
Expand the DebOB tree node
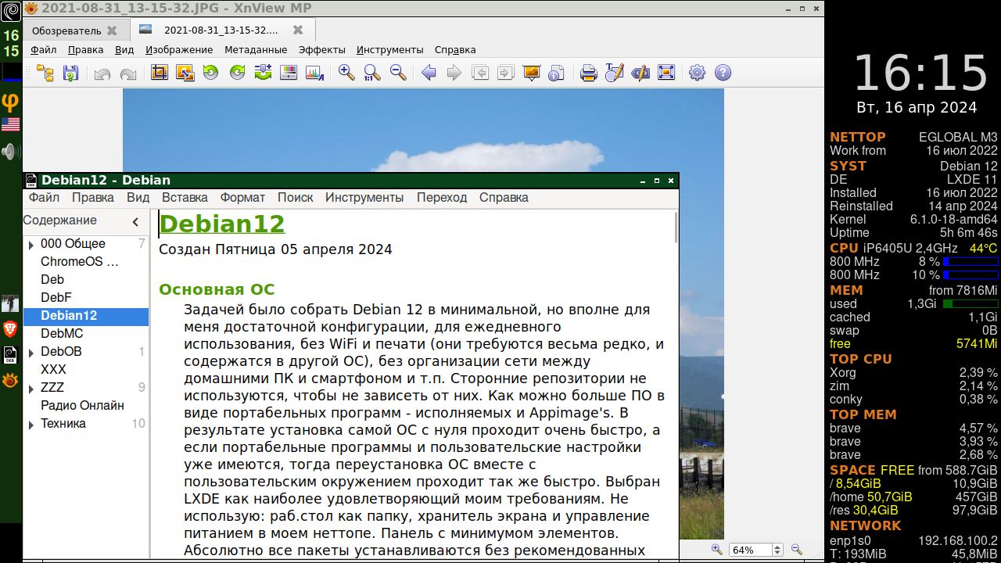point(31,353)
